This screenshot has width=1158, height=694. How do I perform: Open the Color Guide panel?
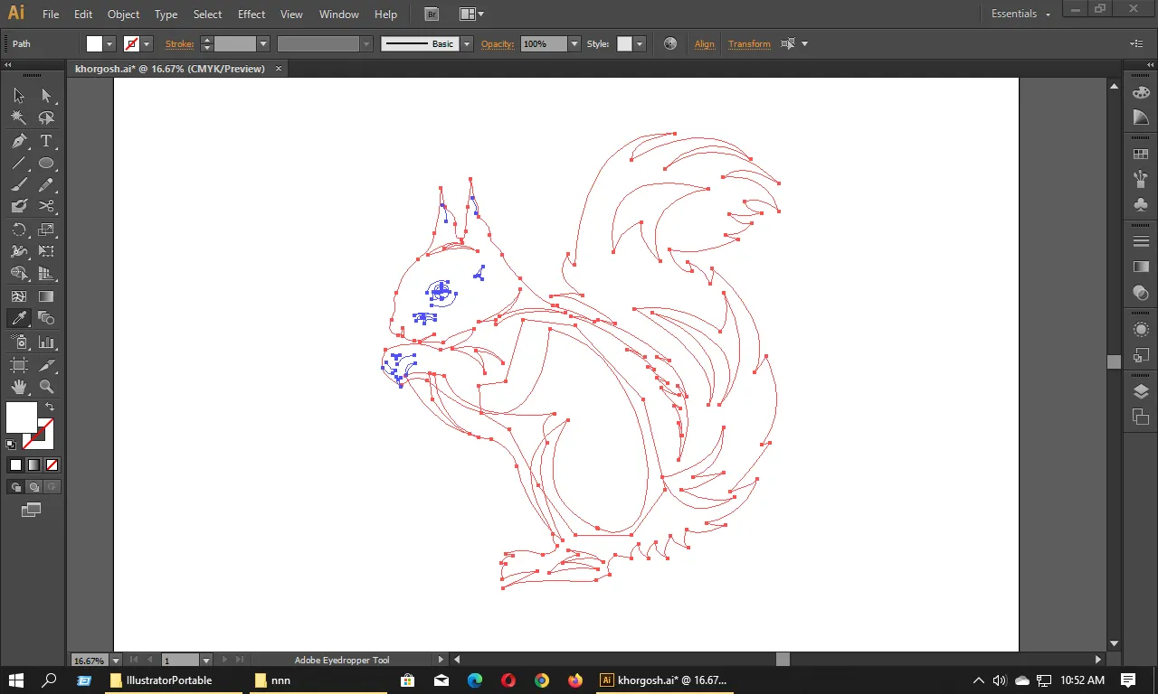(x=1141, y=118)
